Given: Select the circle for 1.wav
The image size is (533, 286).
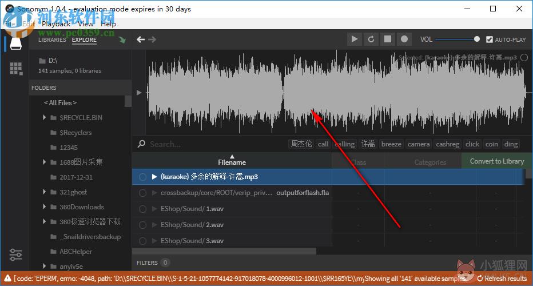Looking at the screenshot, I should tap(142, 209).
